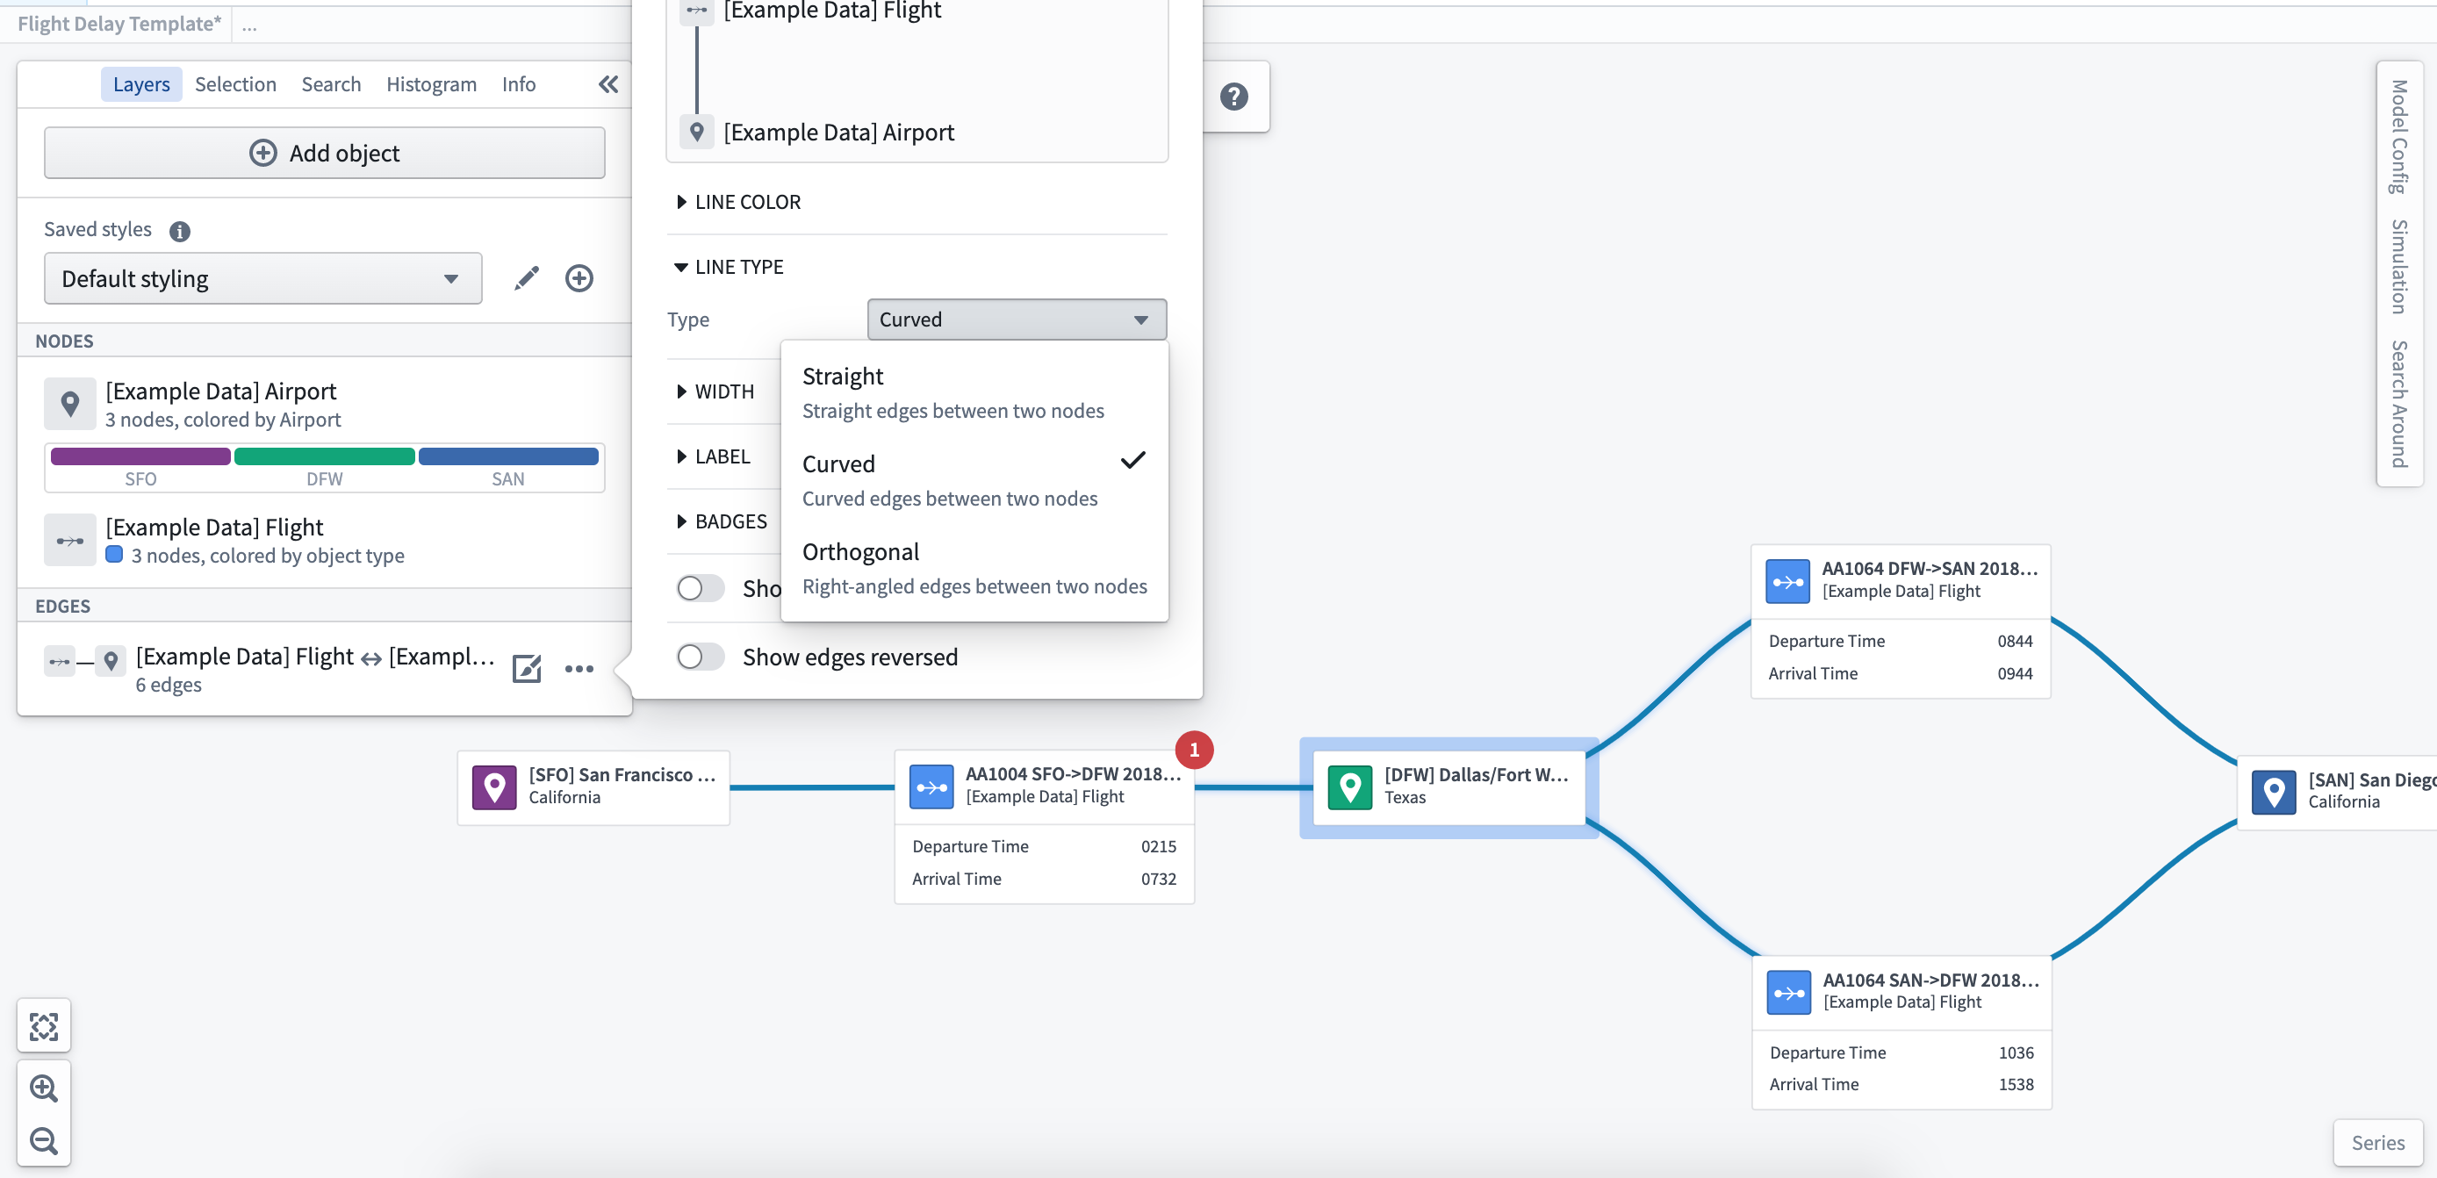
Task: Toggle Show edges reversed switch
Action: click(x=700, y=657)
